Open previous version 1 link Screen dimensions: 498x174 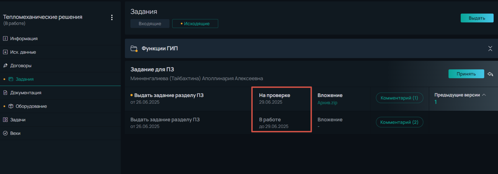(435, 102)
